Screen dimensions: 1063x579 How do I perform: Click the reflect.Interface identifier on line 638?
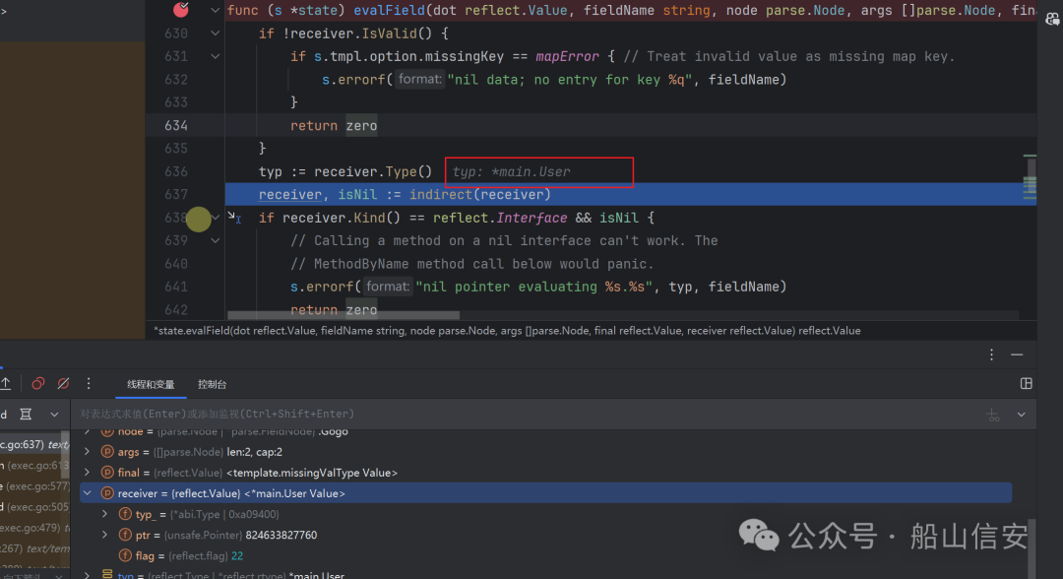point(500,218)
